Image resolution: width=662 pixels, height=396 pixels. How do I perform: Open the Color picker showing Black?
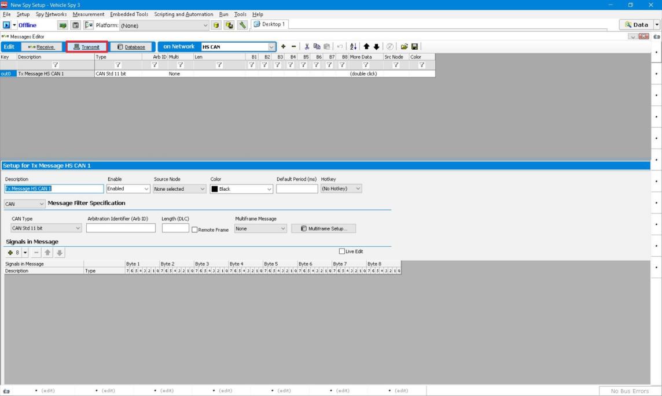tap(269, 189)
